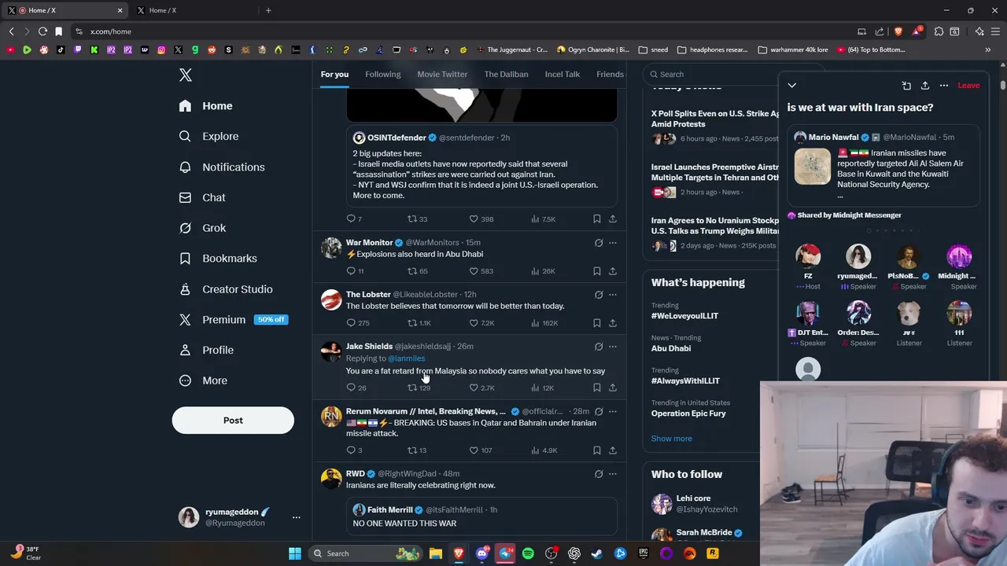
Task: Open Bookmarks in the sidebar
Action: click(x=218, y=258)
